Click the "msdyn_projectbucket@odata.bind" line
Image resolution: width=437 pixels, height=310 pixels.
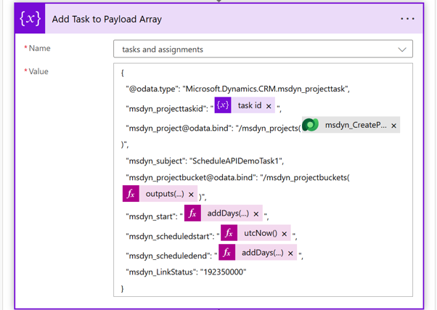click(237, 178)
